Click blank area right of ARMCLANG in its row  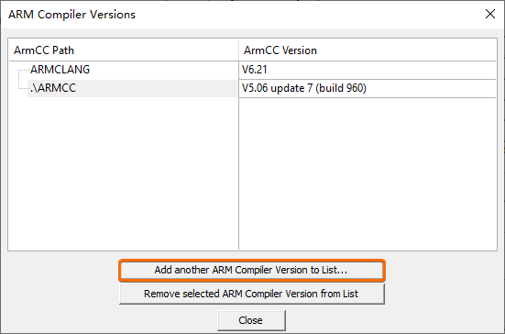coord(164,70)
